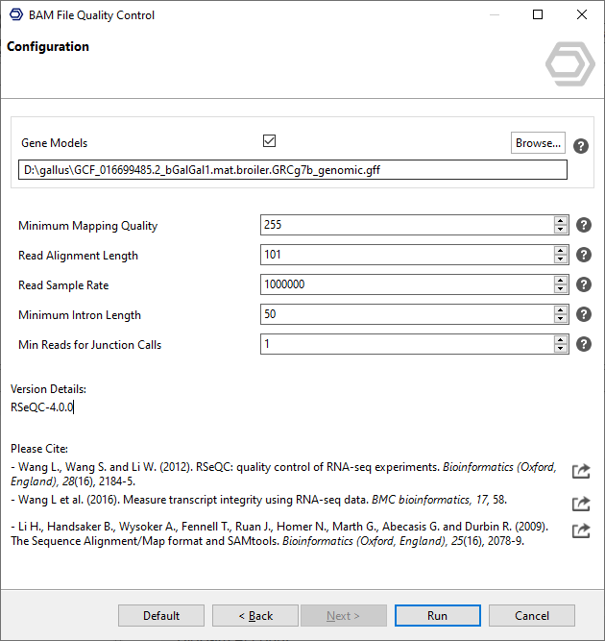This screenshot has height=641, width=605.
Task: Increase Read Sample Rate value
Action: coord(561,280)
